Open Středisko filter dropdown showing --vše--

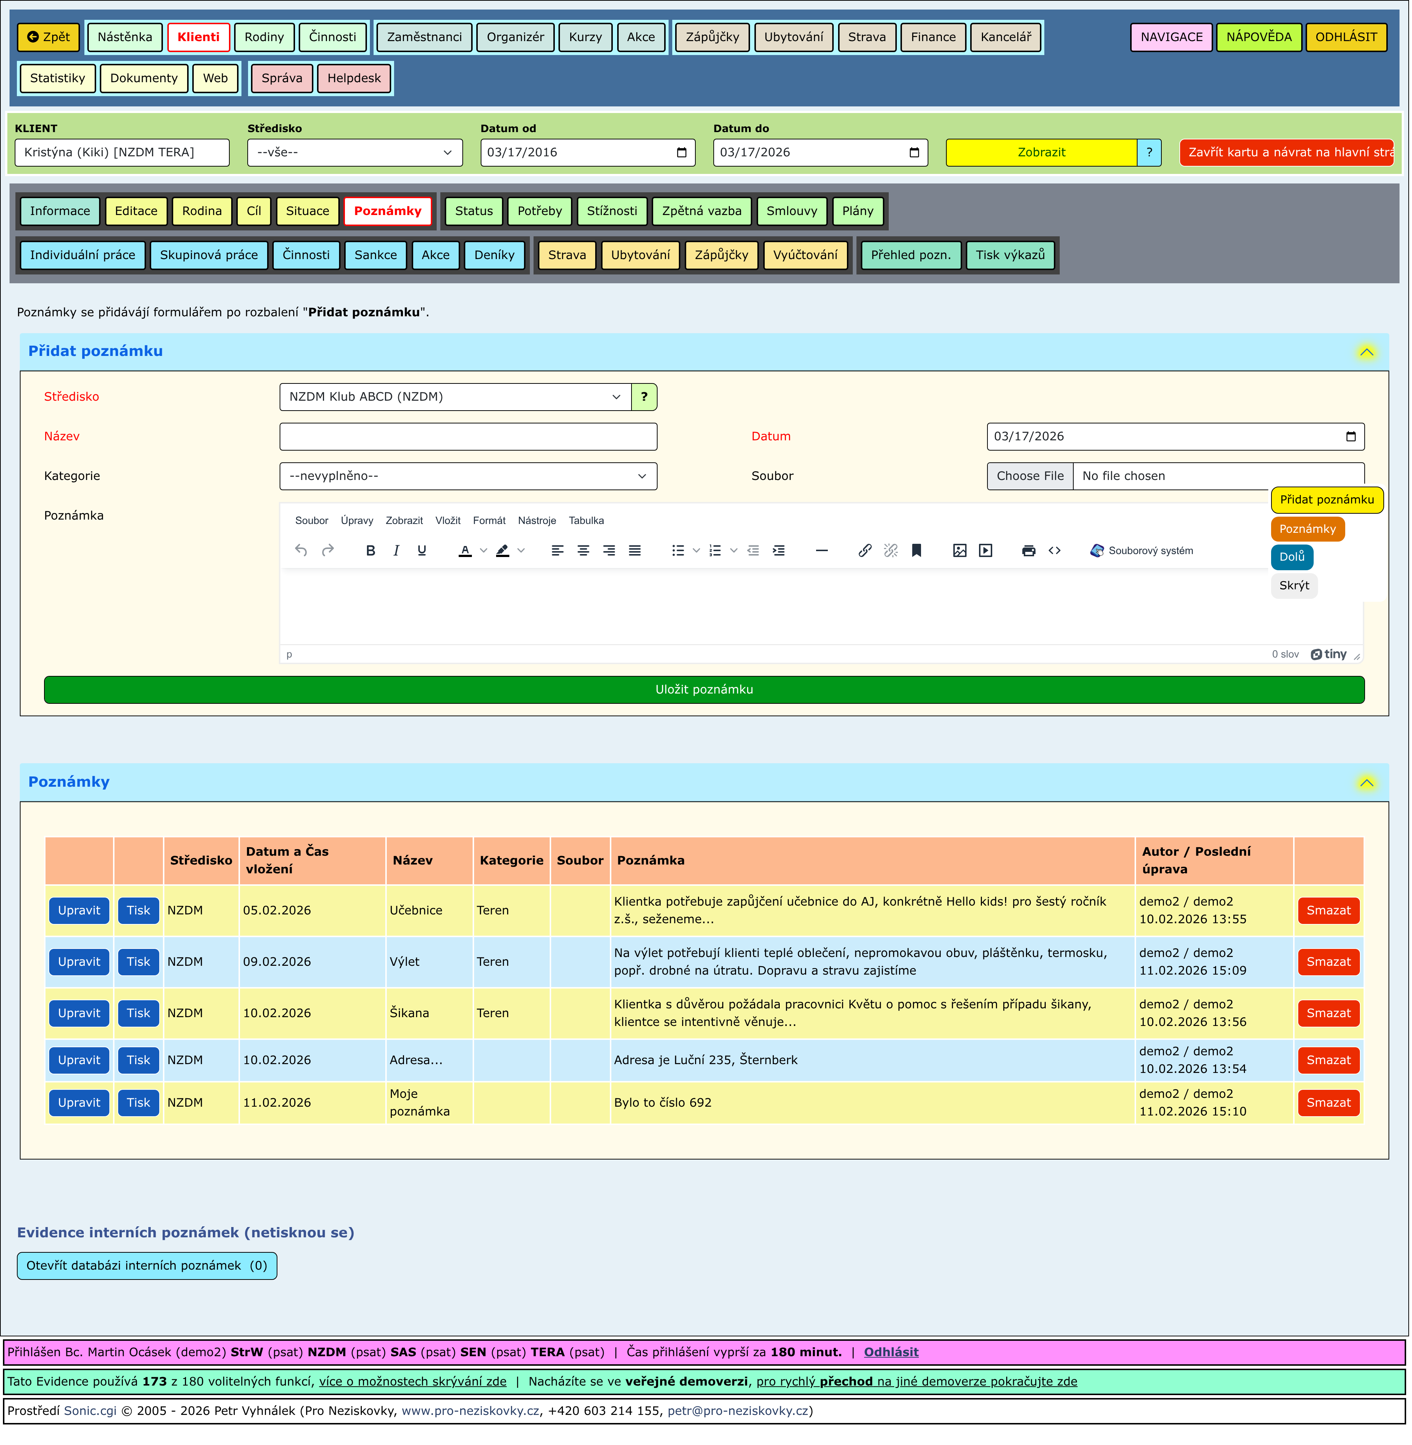[x=354, y=153]
